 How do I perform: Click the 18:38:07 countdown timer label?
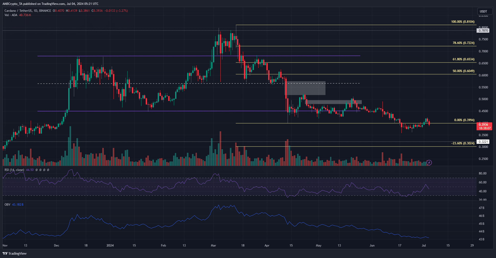coord(485,128)
